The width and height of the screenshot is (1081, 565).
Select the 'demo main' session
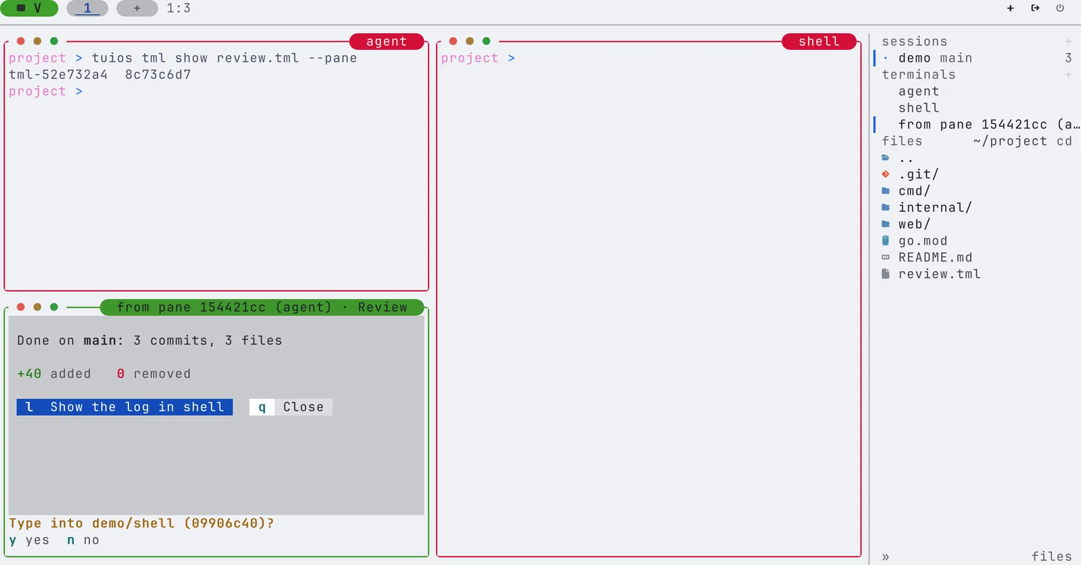click(x=976, y=58)
